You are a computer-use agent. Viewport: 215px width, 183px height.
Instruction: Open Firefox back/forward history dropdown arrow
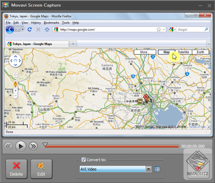click(x=23, y=30)
